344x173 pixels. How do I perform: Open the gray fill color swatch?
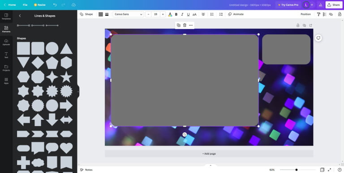(101, 14)
